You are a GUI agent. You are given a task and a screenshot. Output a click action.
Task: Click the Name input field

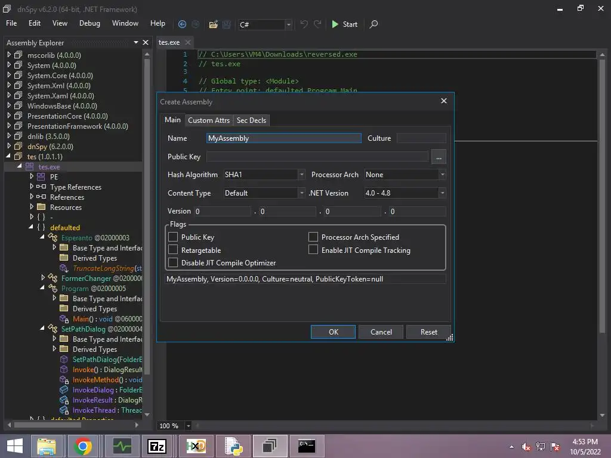click(283, 138)
